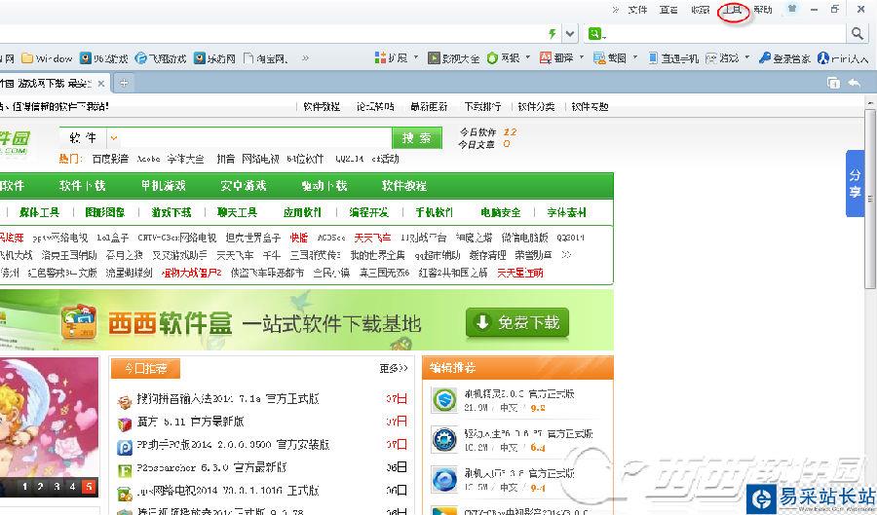Open the 论坛转帖 top link

[x=375, y=106]
